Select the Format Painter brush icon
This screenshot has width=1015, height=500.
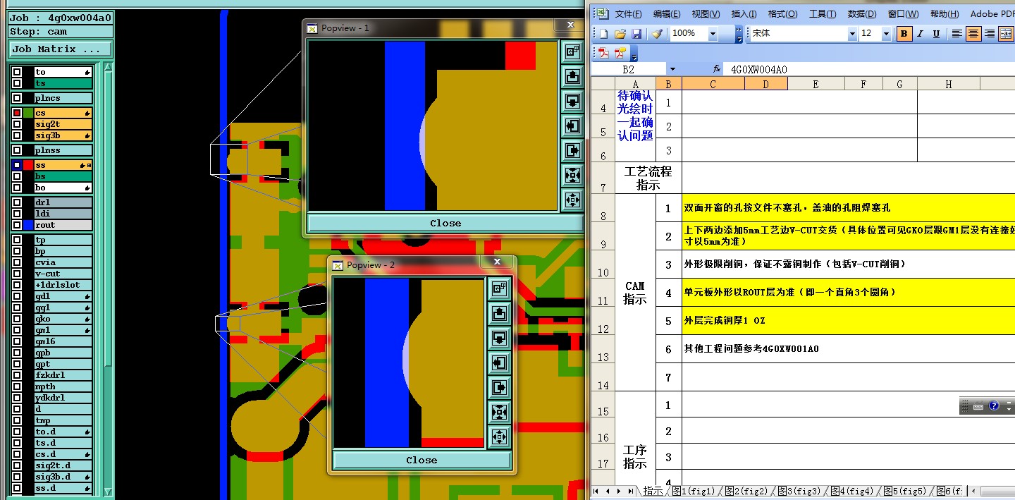657,33
